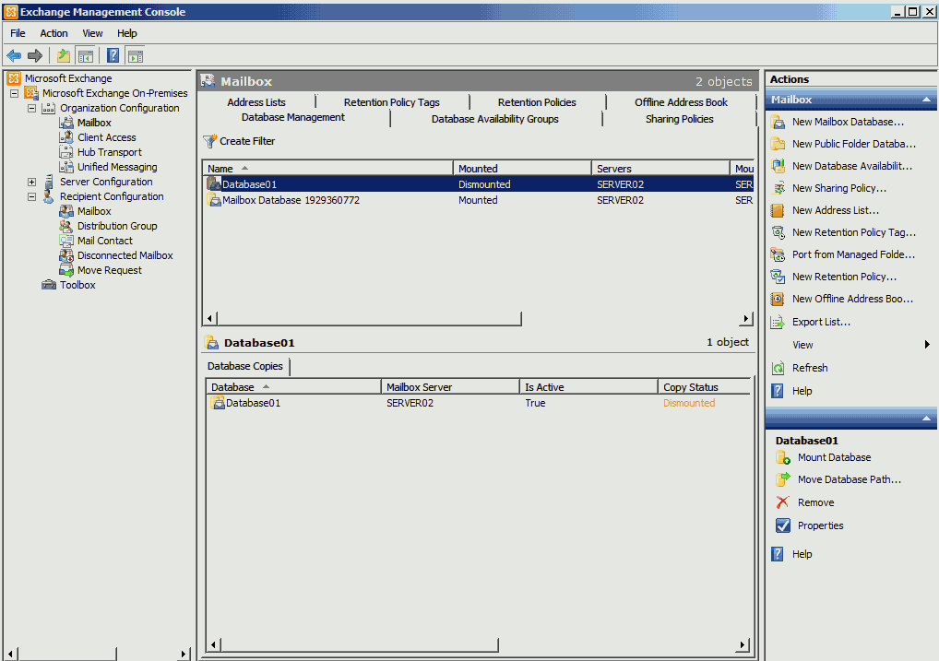This screenshot has width=939, height=661.
Task: Switch to the Offline Address Book tab
Action: [681, 102]
